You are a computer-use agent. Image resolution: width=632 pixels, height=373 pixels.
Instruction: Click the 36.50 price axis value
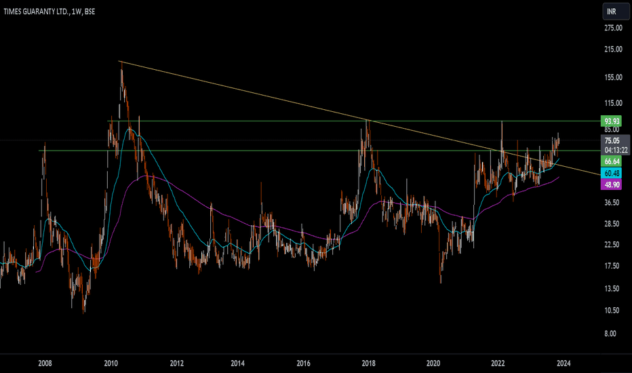[x=612, y=202]
